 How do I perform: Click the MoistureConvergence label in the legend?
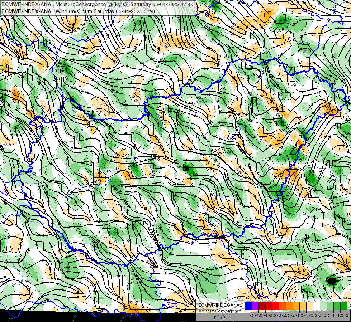pyautogui.click(x=220, y=311)
